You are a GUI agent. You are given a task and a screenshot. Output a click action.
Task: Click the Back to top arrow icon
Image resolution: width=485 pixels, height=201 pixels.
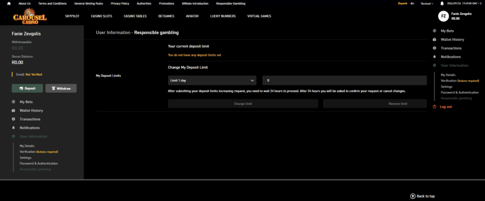[x=413, y=196]
